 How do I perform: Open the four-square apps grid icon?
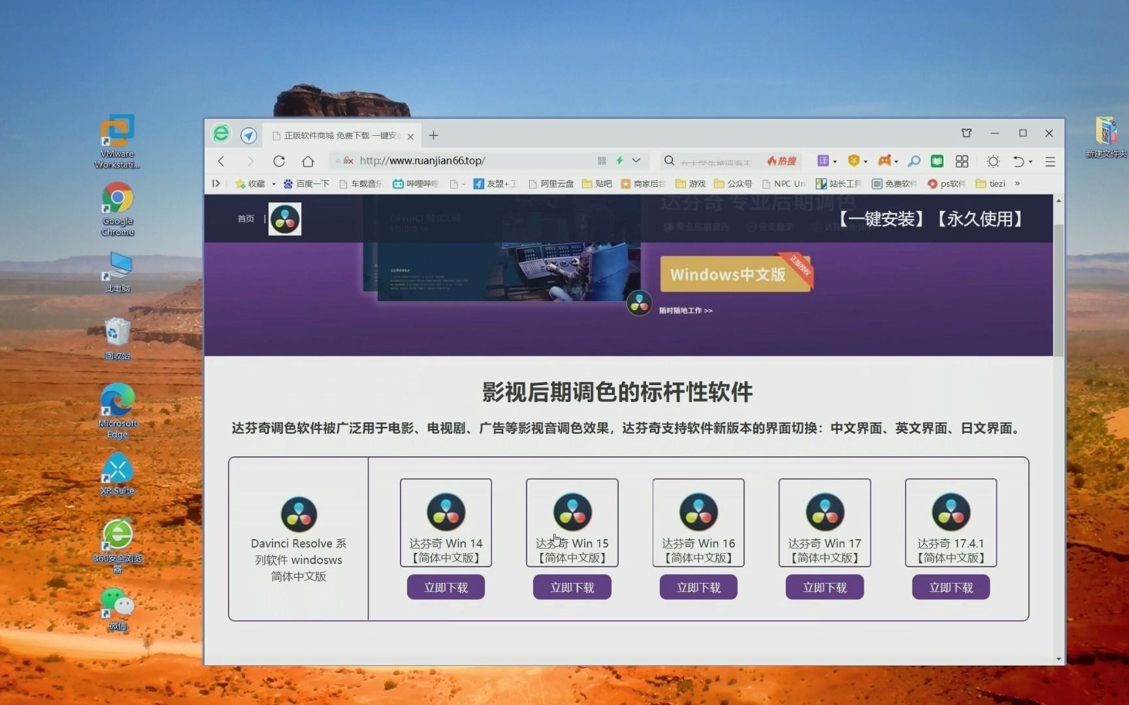[962, 161]
